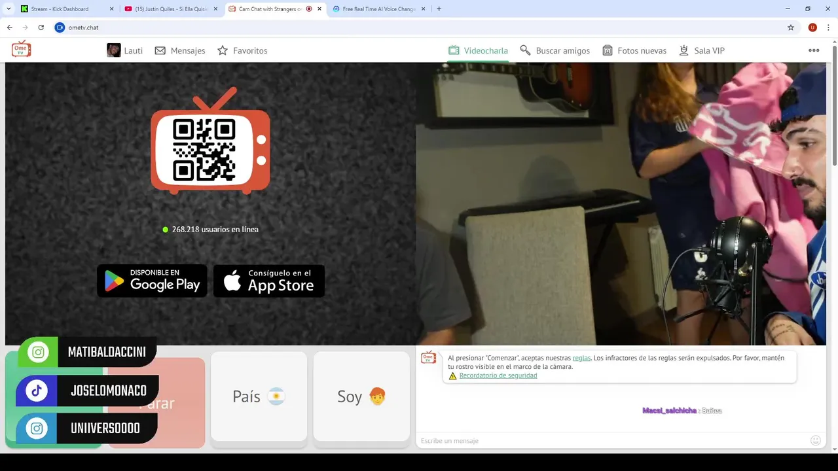Click the Sala VIP medal icon
838x471 pixels.
coord(684,50)
